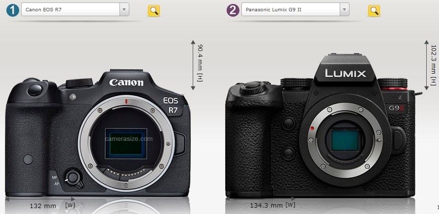Click the Canon EOS R7 camera image
The width and height of the screenshot is (439, 214).
point(98,133)
